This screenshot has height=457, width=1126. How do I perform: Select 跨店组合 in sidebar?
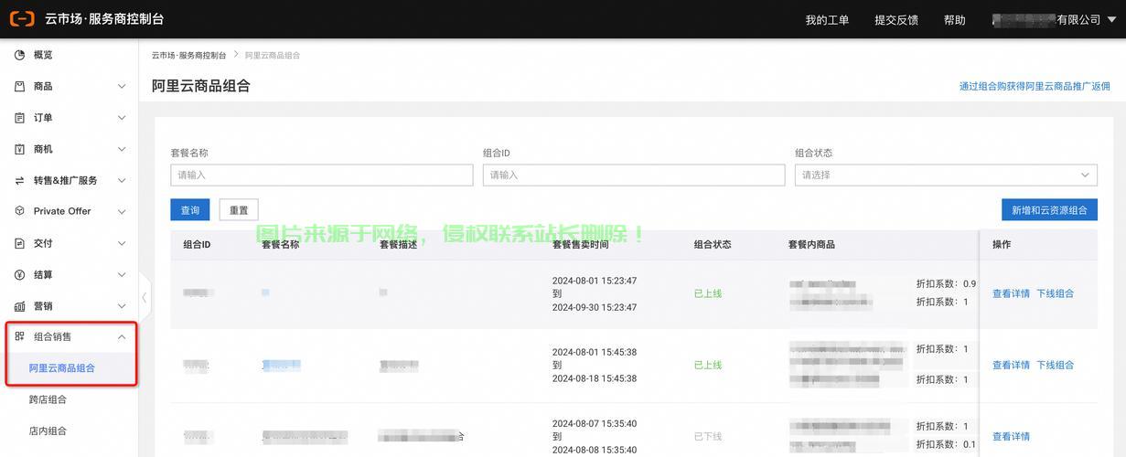point(48,399)
